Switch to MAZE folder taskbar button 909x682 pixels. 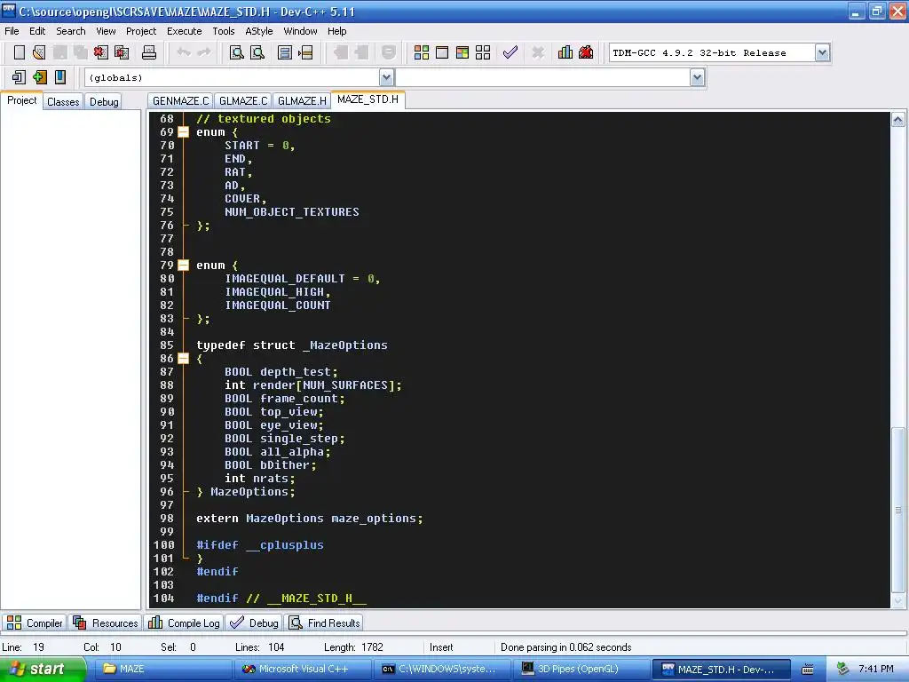[162, 669]
